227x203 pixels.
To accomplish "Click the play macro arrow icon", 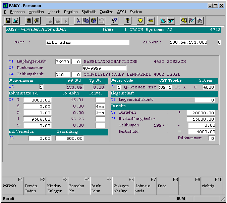I will (x=65, y=21).
